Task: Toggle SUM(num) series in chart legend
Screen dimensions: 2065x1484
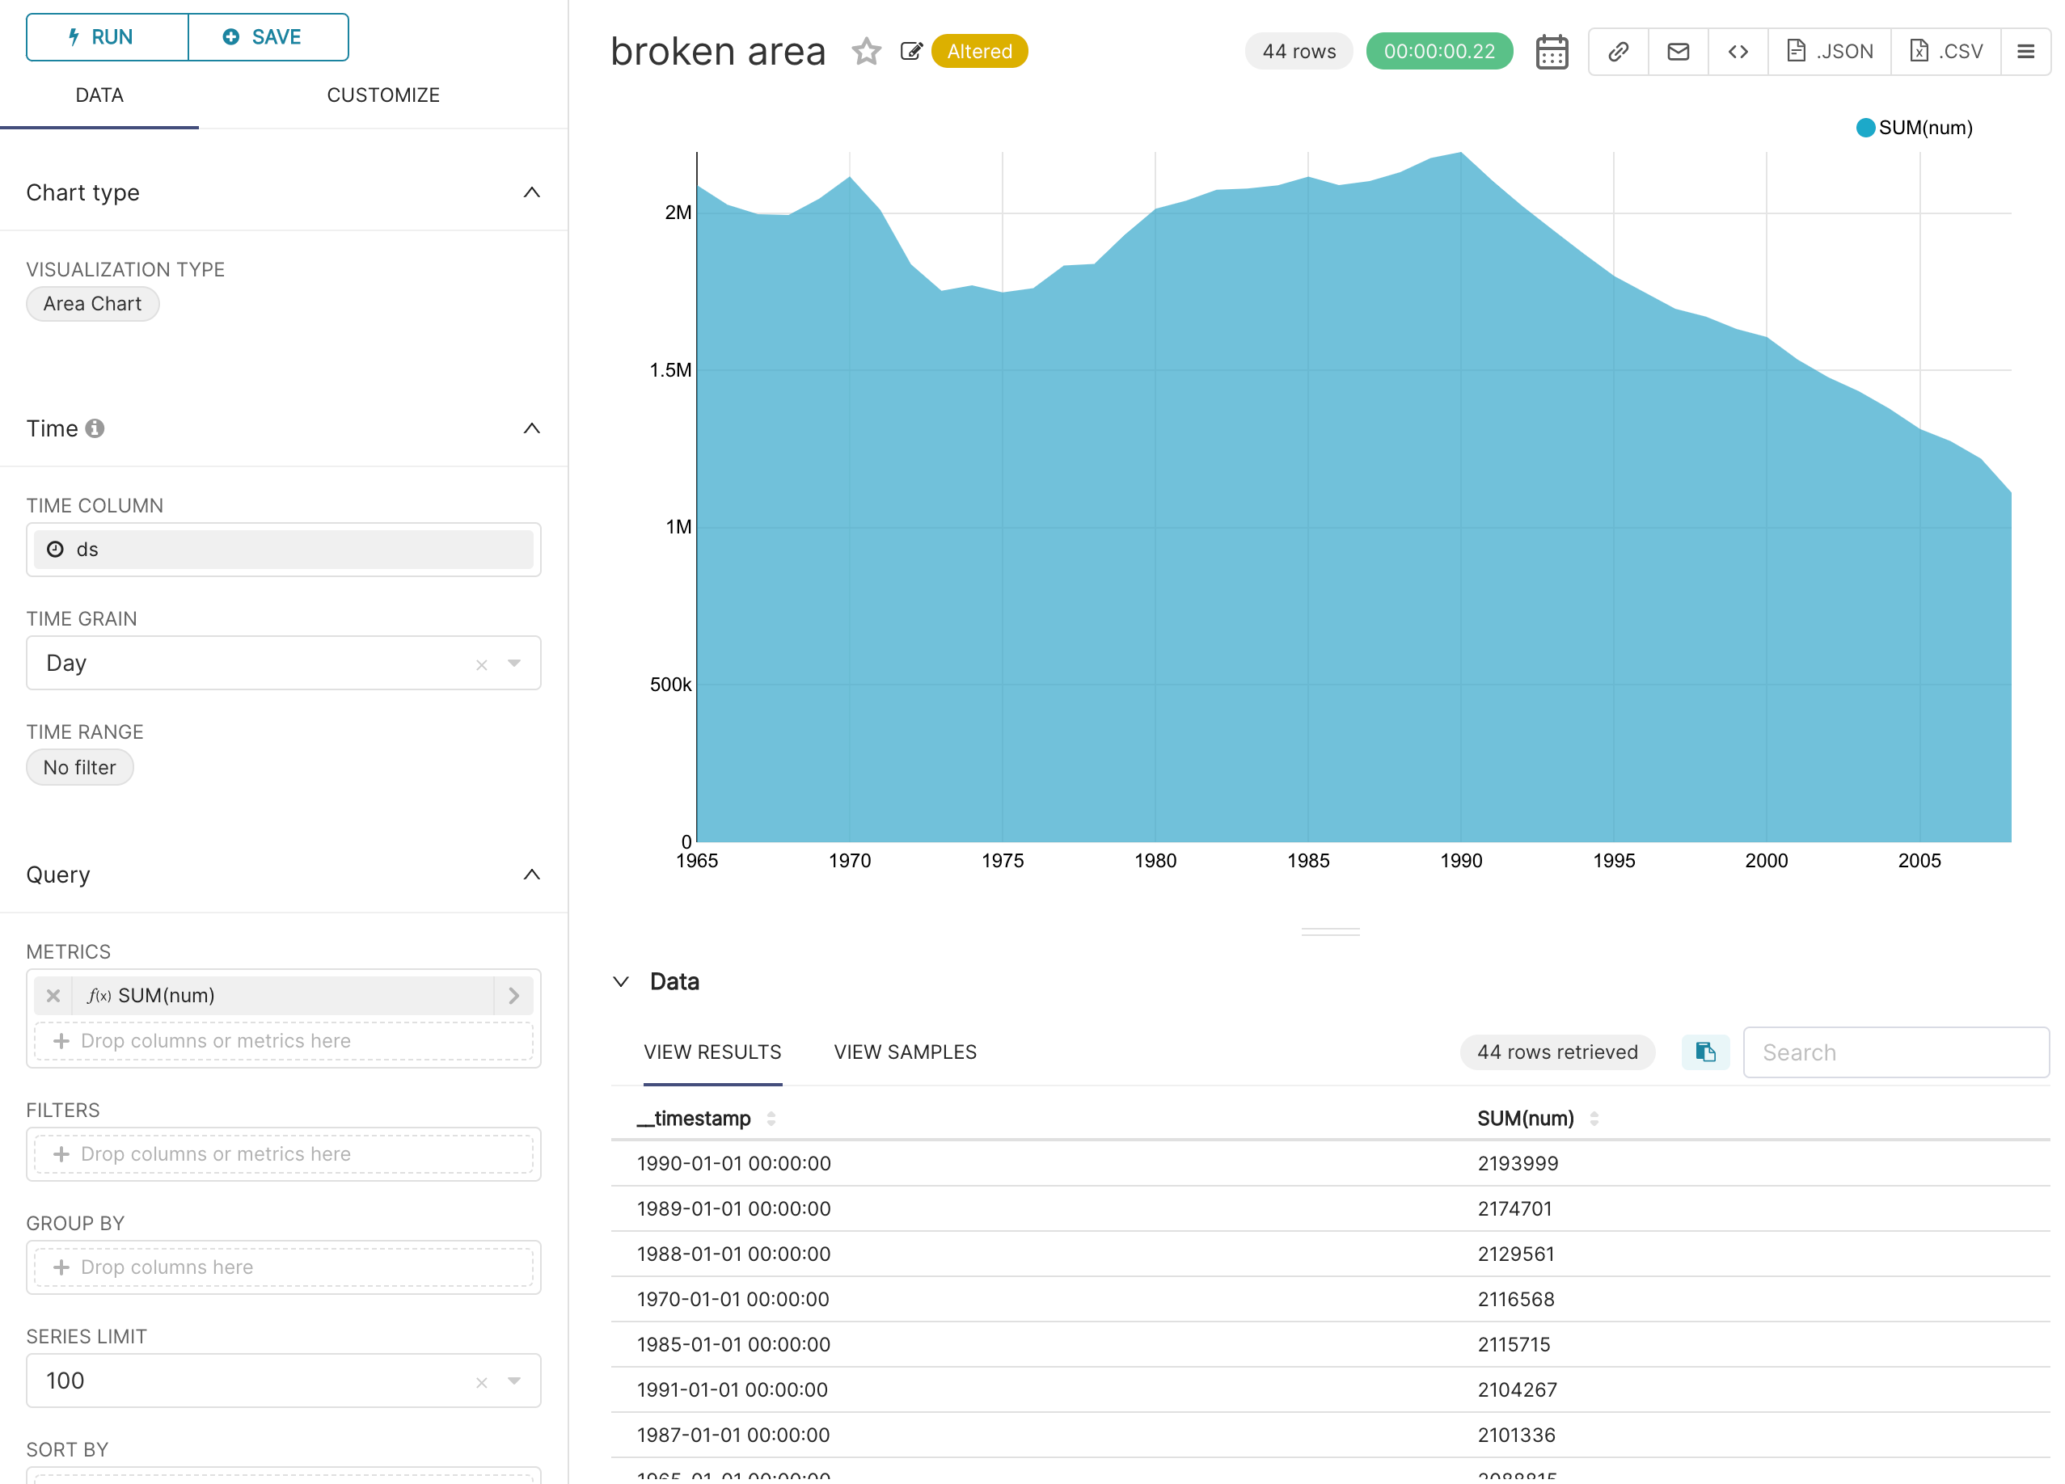Action: coord(1914,128)
